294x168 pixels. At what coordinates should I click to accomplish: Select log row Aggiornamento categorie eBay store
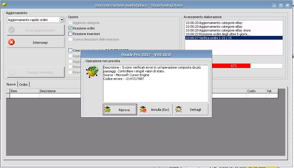pos(234,30)
